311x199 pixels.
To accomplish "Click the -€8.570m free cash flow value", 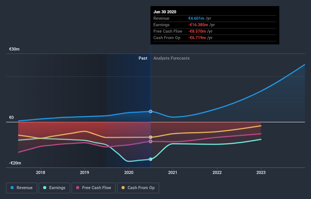I will [197, 31].
